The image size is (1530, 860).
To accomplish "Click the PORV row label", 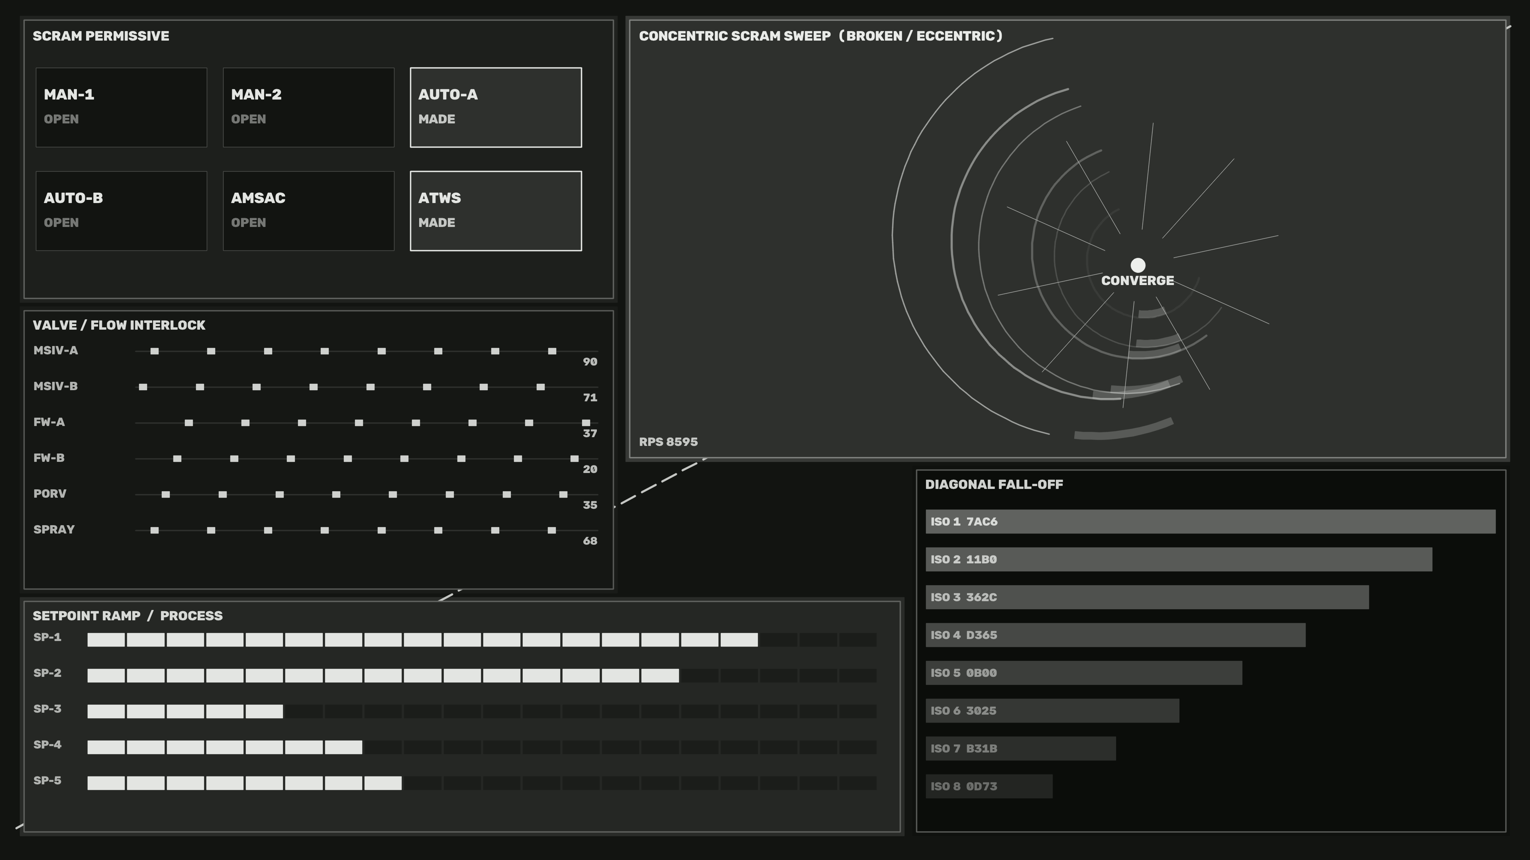I will click(50, 493).
